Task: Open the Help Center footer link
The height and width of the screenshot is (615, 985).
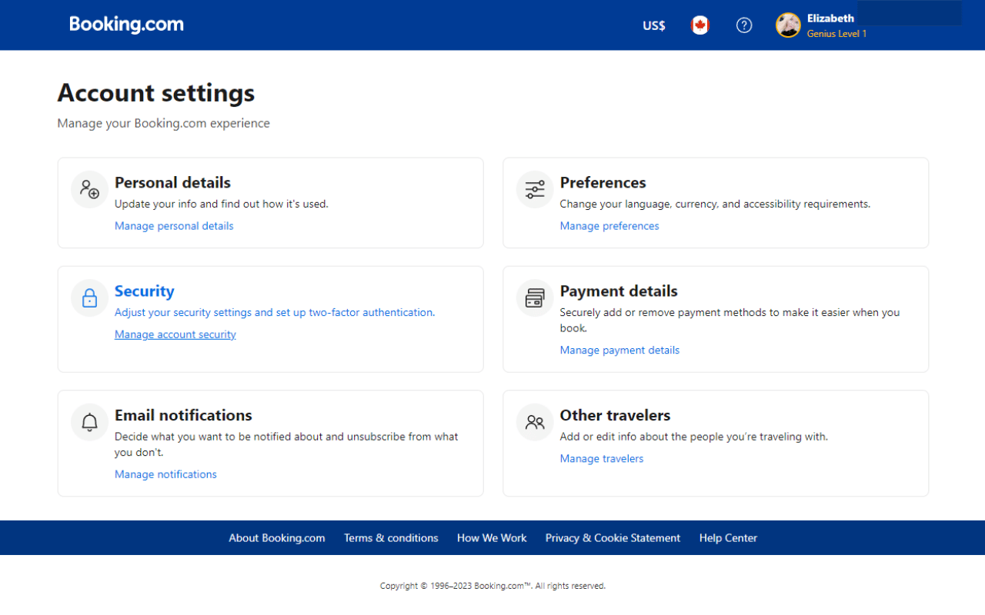Action: click(728, 537)
